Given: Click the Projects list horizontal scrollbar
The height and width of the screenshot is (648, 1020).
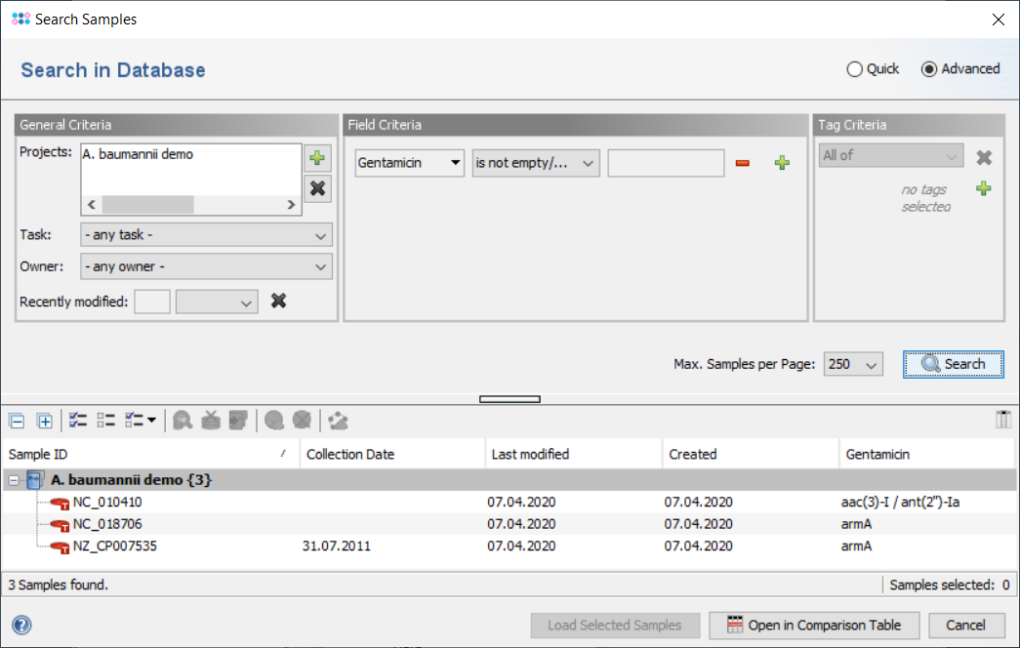Looking at the screenshot, I should 146,205.
